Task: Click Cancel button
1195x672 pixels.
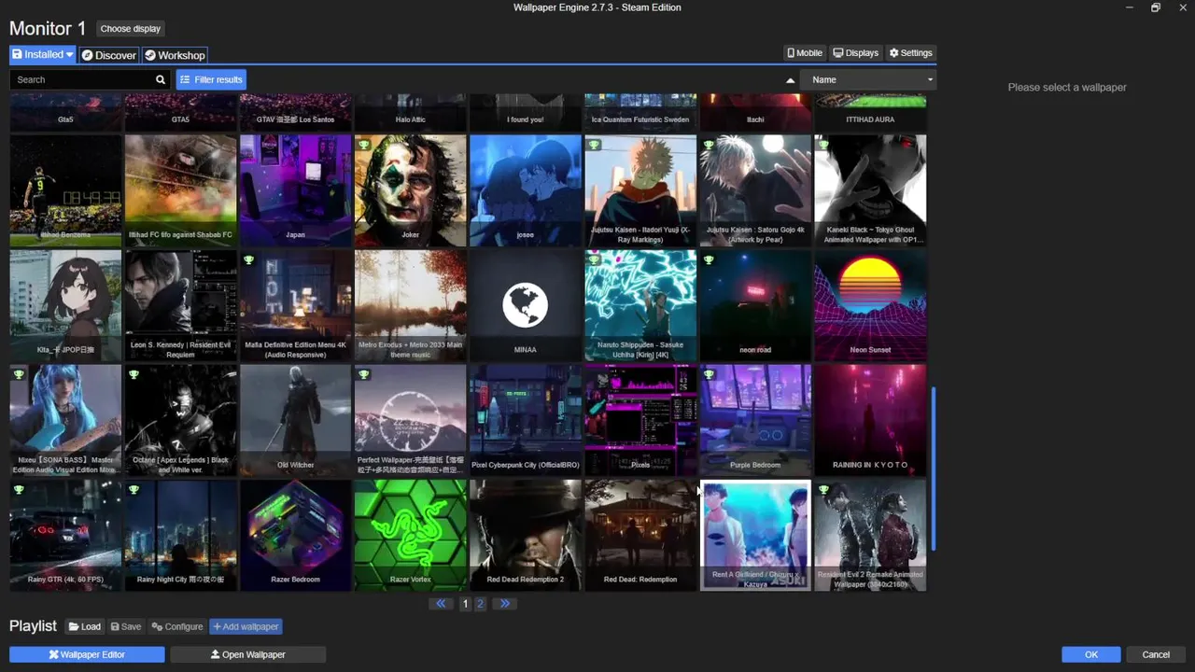Action: 1156,654
